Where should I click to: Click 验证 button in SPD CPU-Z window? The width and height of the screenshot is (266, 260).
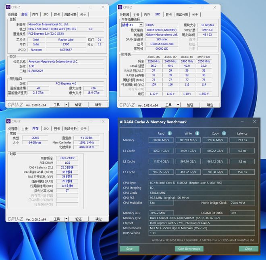click(190, 105)
